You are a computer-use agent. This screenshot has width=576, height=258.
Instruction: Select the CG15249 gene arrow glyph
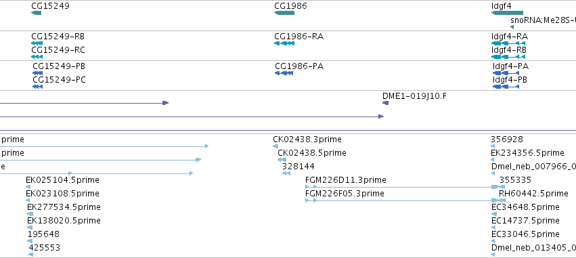[37, 13]
